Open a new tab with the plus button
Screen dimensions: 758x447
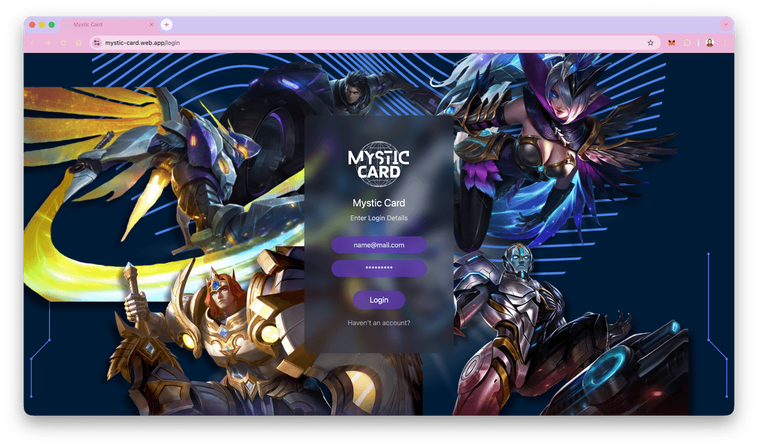pos(166,25)
